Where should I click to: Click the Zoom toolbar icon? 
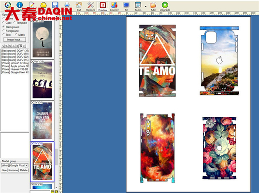coord(138,6)
